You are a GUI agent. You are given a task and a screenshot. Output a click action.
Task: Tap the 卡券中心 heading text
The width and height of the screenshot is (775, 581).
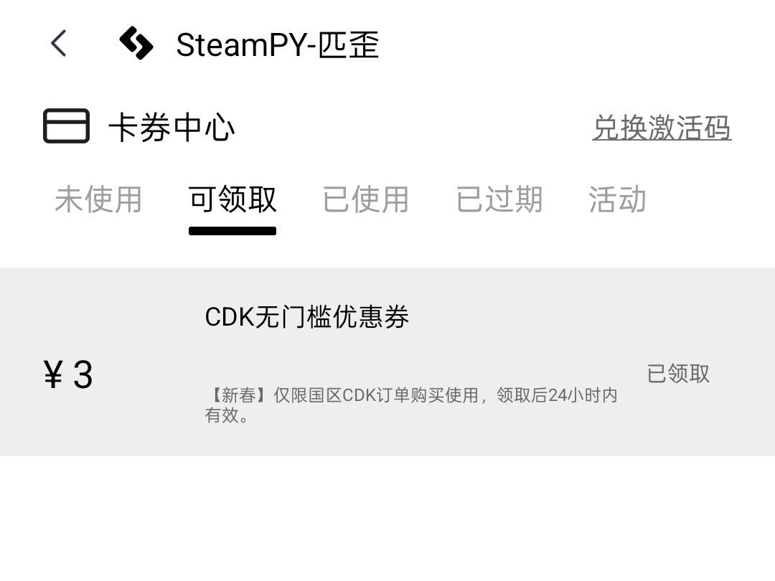pyautogui.click(x=172, y=128)
